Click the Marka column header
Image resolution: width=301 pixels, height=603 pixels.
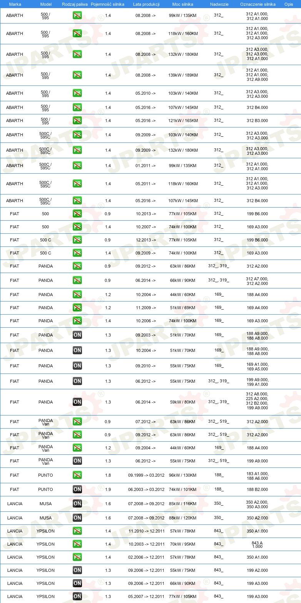click(x=15, y=4)
